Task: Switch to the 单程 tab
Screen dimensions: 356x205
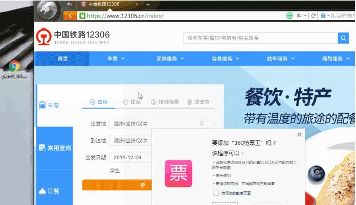Action: click(99, 102)
